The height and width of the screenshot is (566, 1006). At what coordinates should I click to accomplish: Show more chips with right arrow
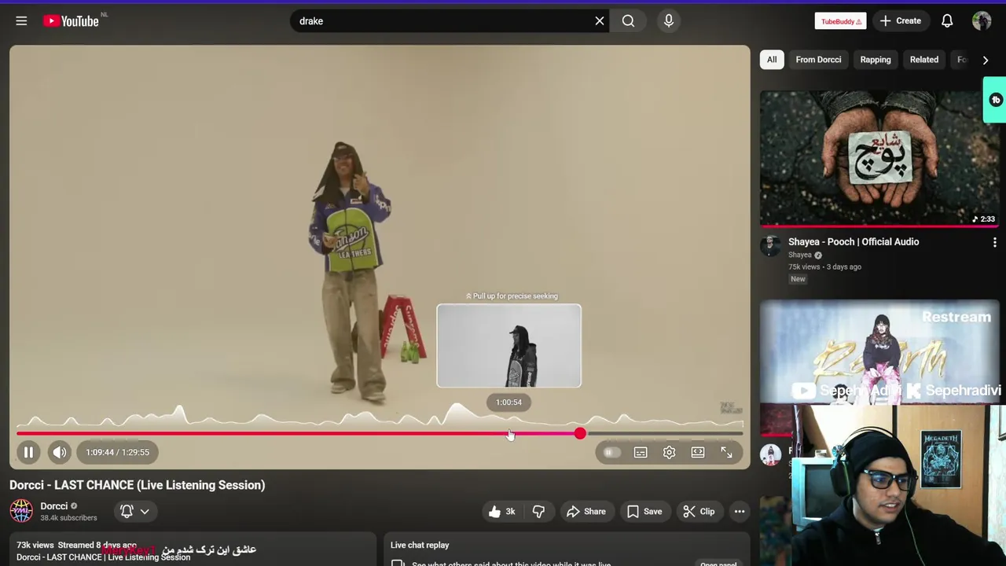pyautogui.click(x=985, y=60)
